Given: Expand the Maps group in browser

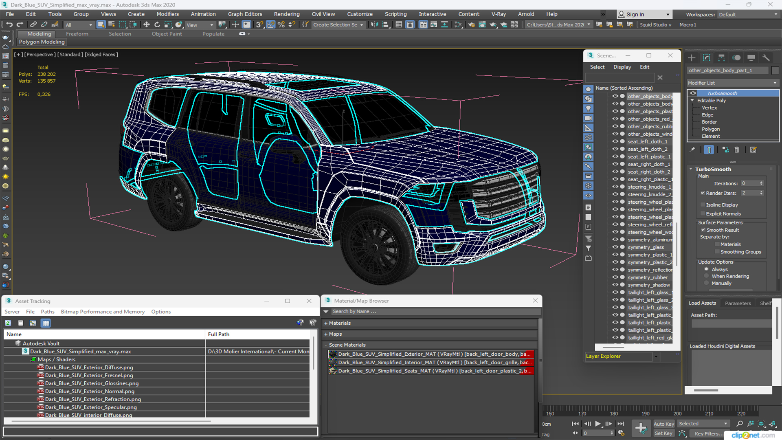Looking at the screenshot, I should (326, 334).
